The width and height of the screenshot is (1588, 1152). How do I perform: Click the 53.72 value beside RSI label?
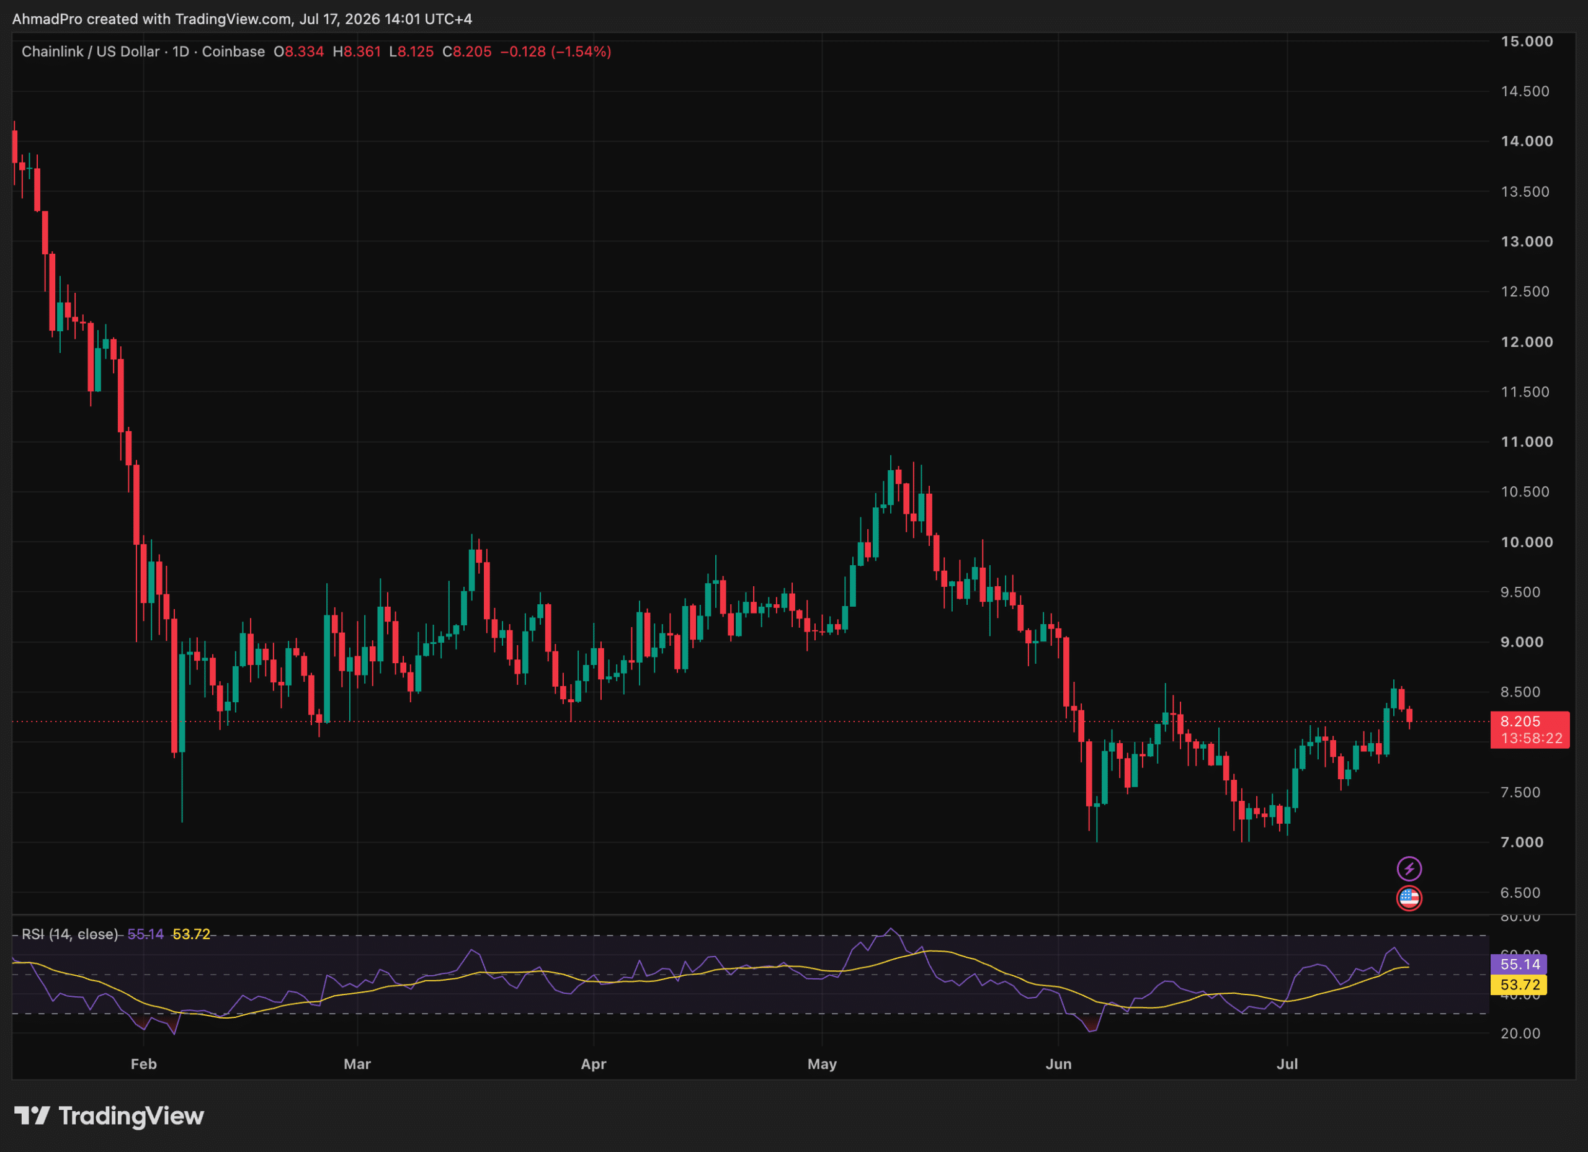coord(191,934)
